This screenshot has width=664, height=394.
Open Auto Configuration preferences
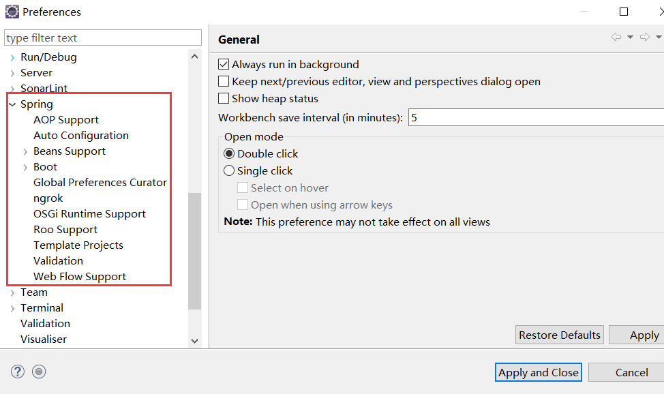coord(81,136)
